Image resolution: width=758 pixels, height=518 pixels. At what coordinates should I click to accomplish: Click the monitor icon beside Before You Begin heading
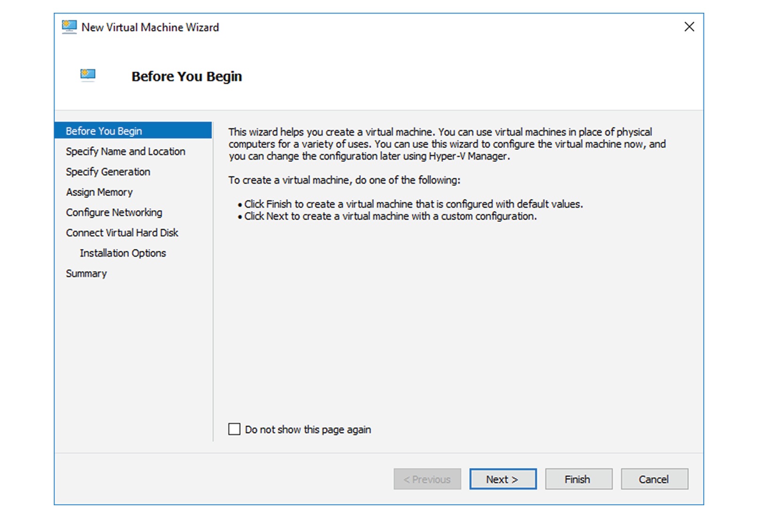[87, 75]
